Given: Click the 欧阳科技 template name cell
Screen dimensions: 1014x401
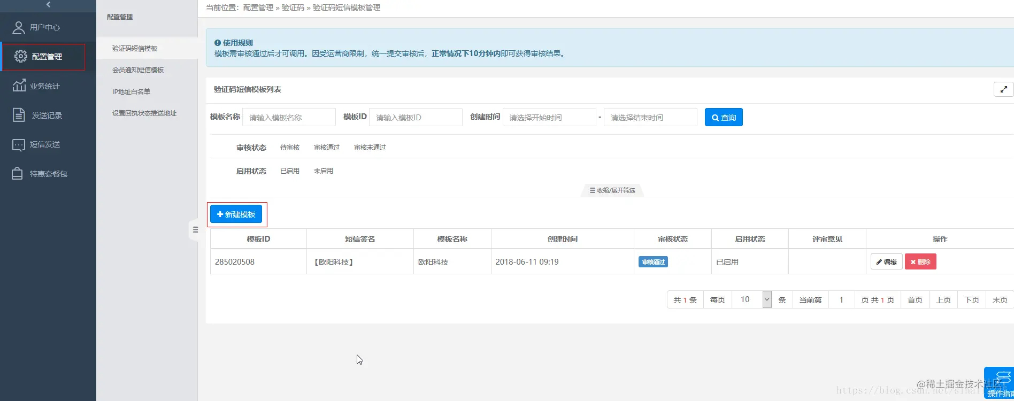Looking at the screenshot, I should click(452, 261).
